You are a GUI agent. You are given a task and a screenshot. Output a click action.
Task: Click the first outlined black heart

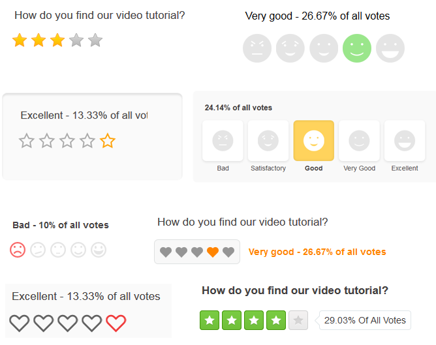click(x=20, y=323)
